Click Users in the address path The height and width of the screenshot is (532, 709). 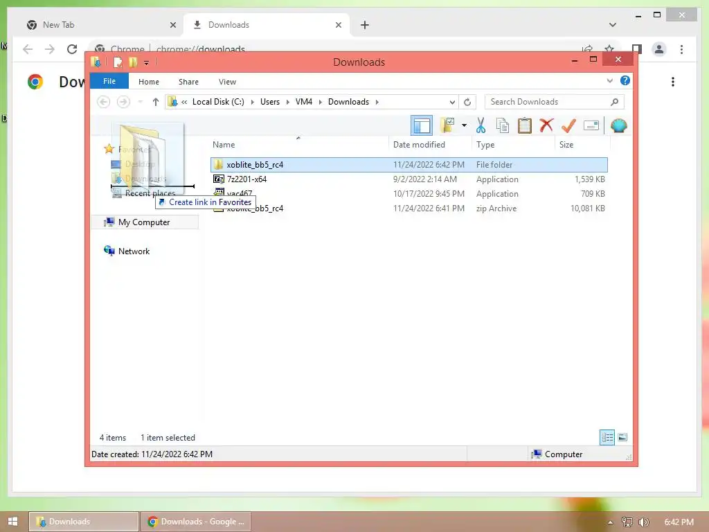pos(270,102)
